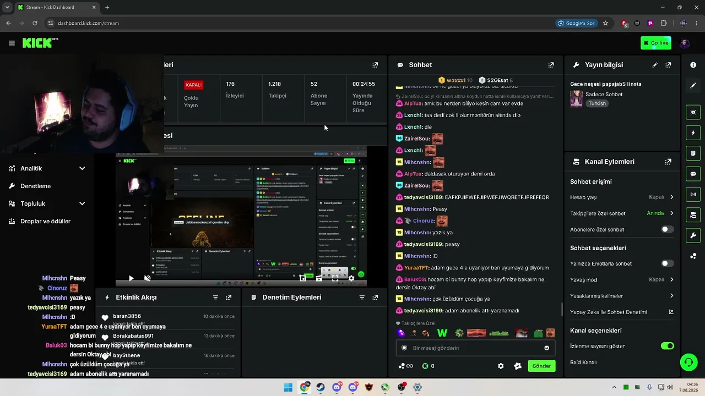Open picture-in-picture on stream preview
This screenshot has width=705, height=396.
coord(302,278)
